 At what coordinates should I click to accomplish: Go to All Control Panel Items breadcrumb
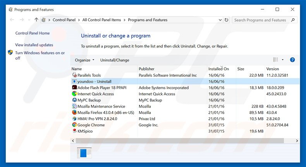101,20
